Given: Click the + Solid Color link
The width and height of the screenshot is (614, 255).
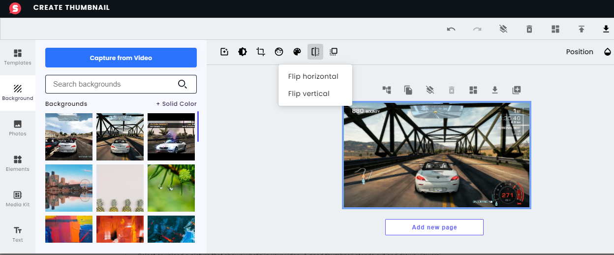Looking at the screenshot, I should click(177, 104).
